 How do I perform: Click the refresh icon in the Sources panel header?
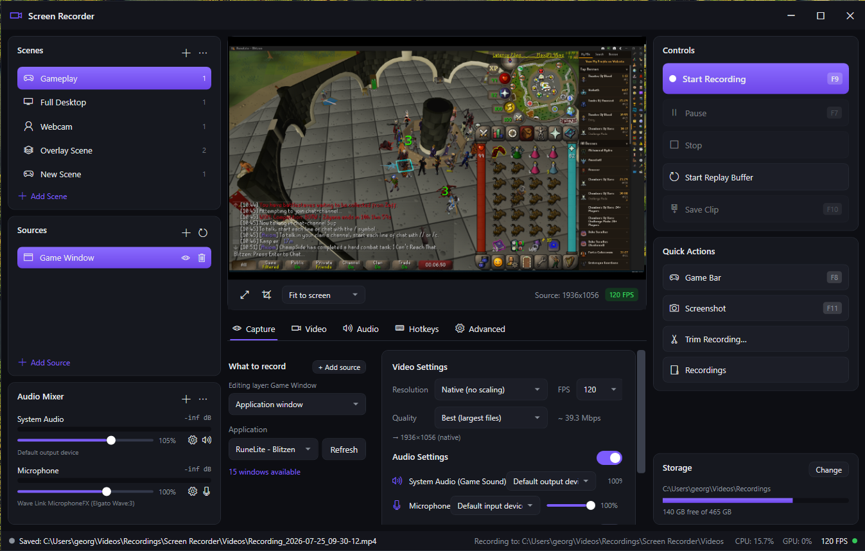click(x=203, y=233)
